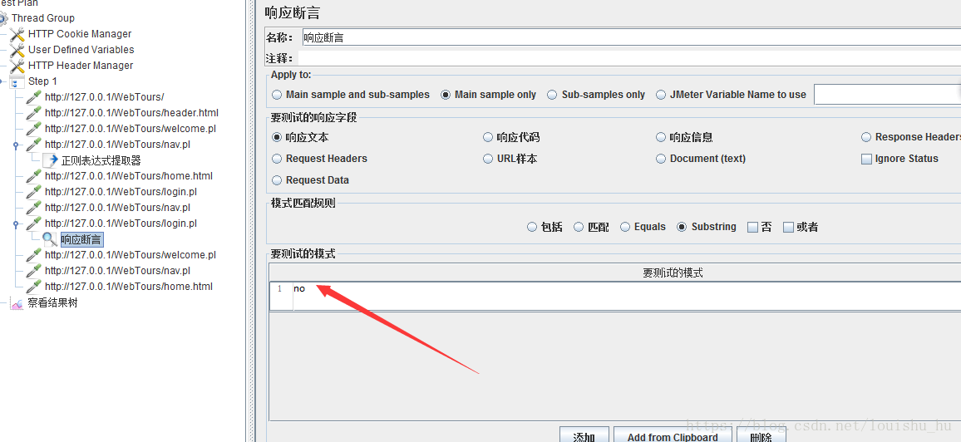Click the 添加 button

[584, 435]
